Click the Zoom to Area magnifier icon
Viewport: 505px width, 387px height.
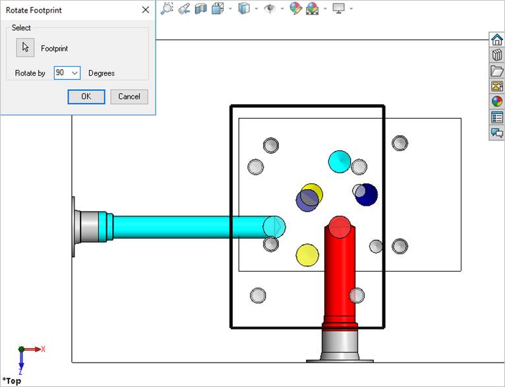167,9
